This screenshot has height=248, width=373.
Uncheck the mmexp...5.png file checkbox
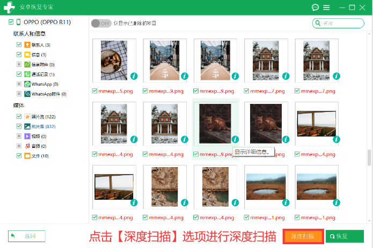coord(94,91)
